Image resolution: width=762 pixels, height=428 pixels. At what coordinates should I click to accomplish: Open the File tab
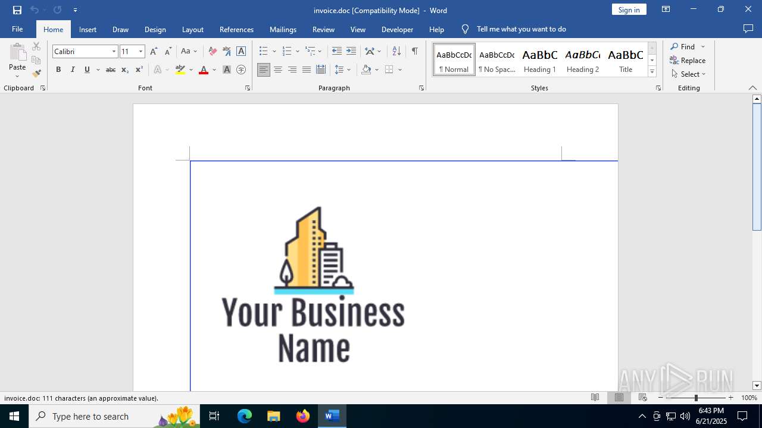[x=17, y=29]
